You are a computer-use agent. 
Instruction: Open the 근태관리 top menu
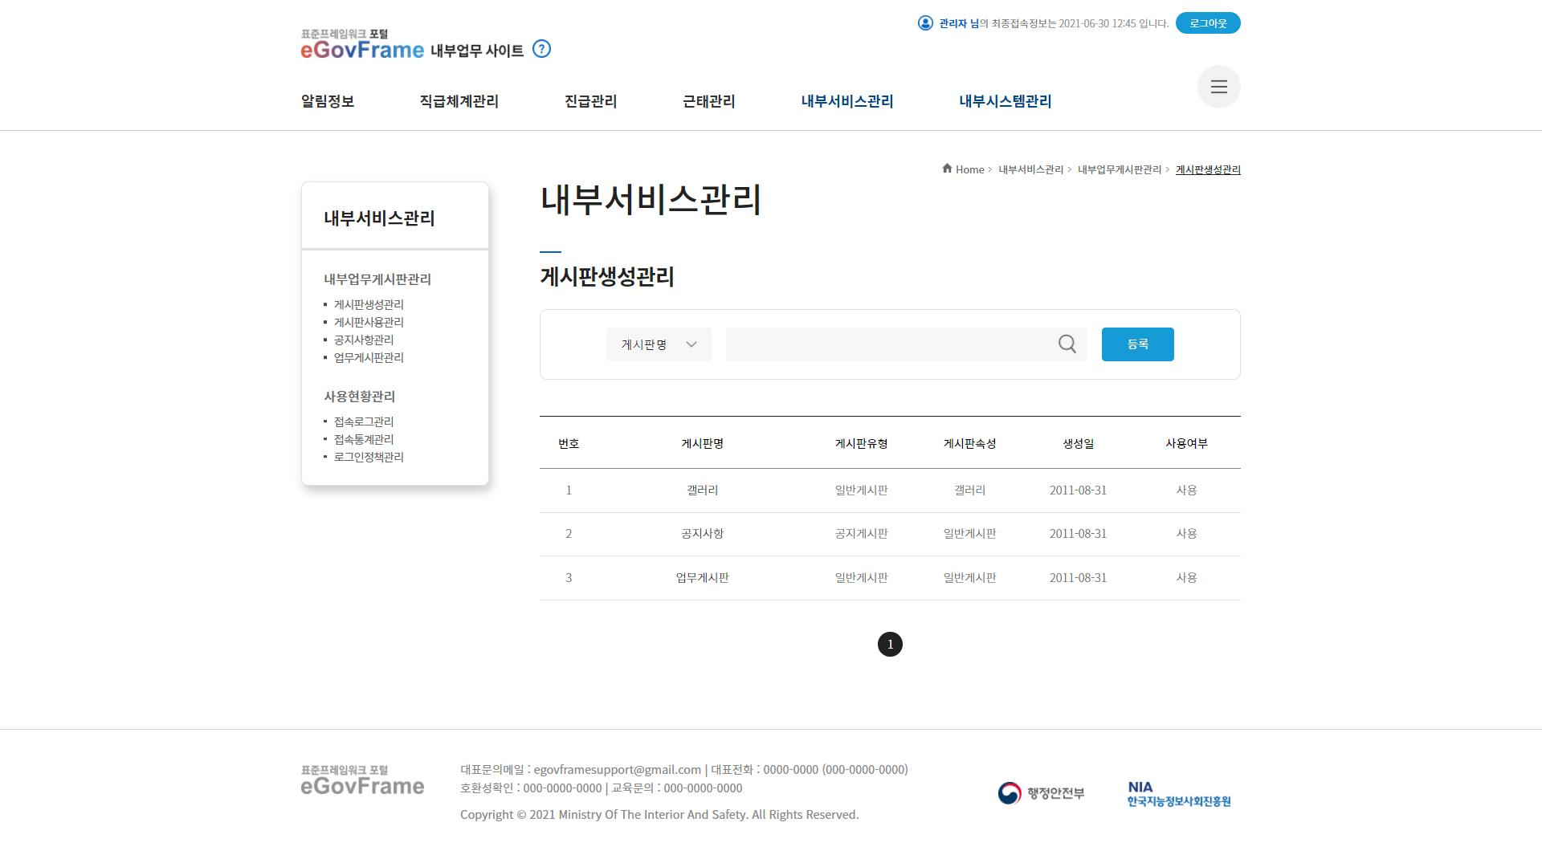(x=708, y=101)
